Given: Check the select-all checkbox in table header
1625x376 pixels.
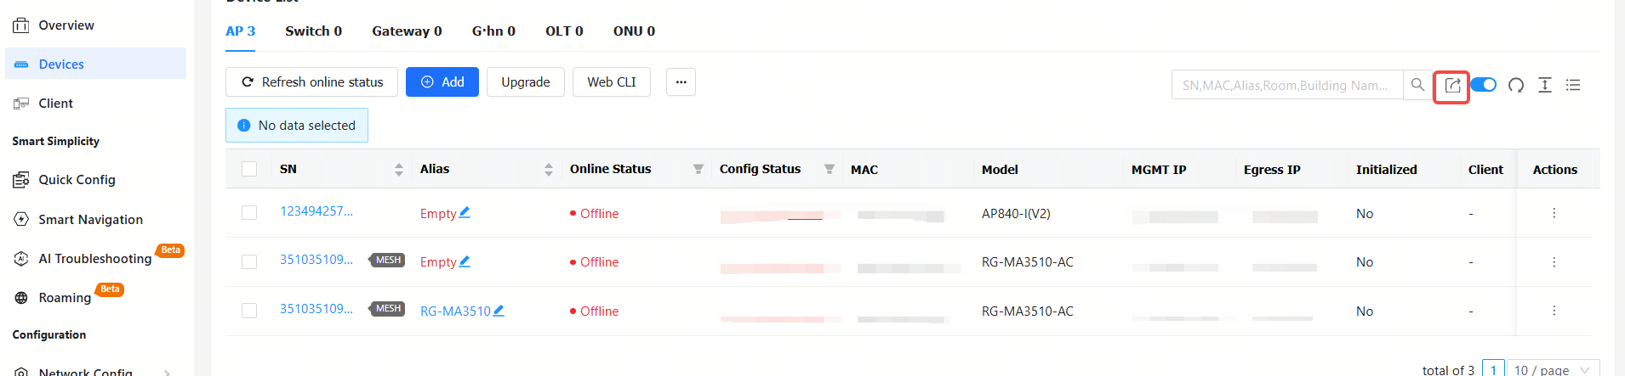Looking at the screenshot, I should point(249,169).
